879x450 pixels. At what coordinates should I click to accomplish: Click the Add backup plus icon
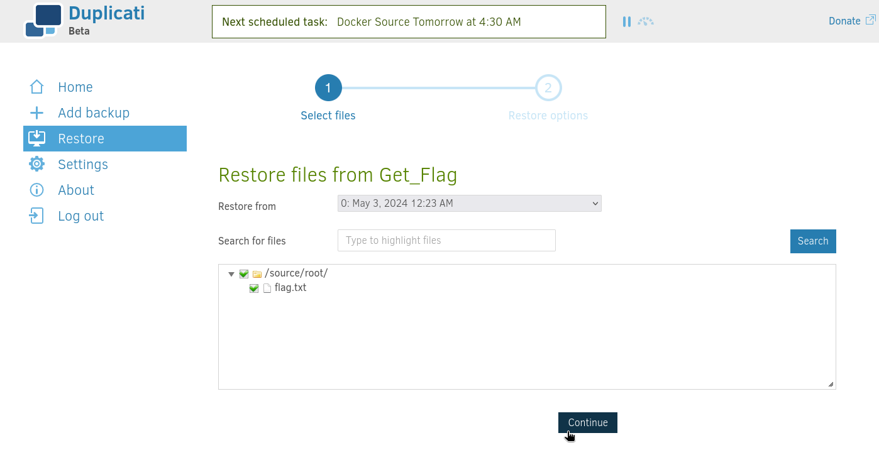point(37,113)
